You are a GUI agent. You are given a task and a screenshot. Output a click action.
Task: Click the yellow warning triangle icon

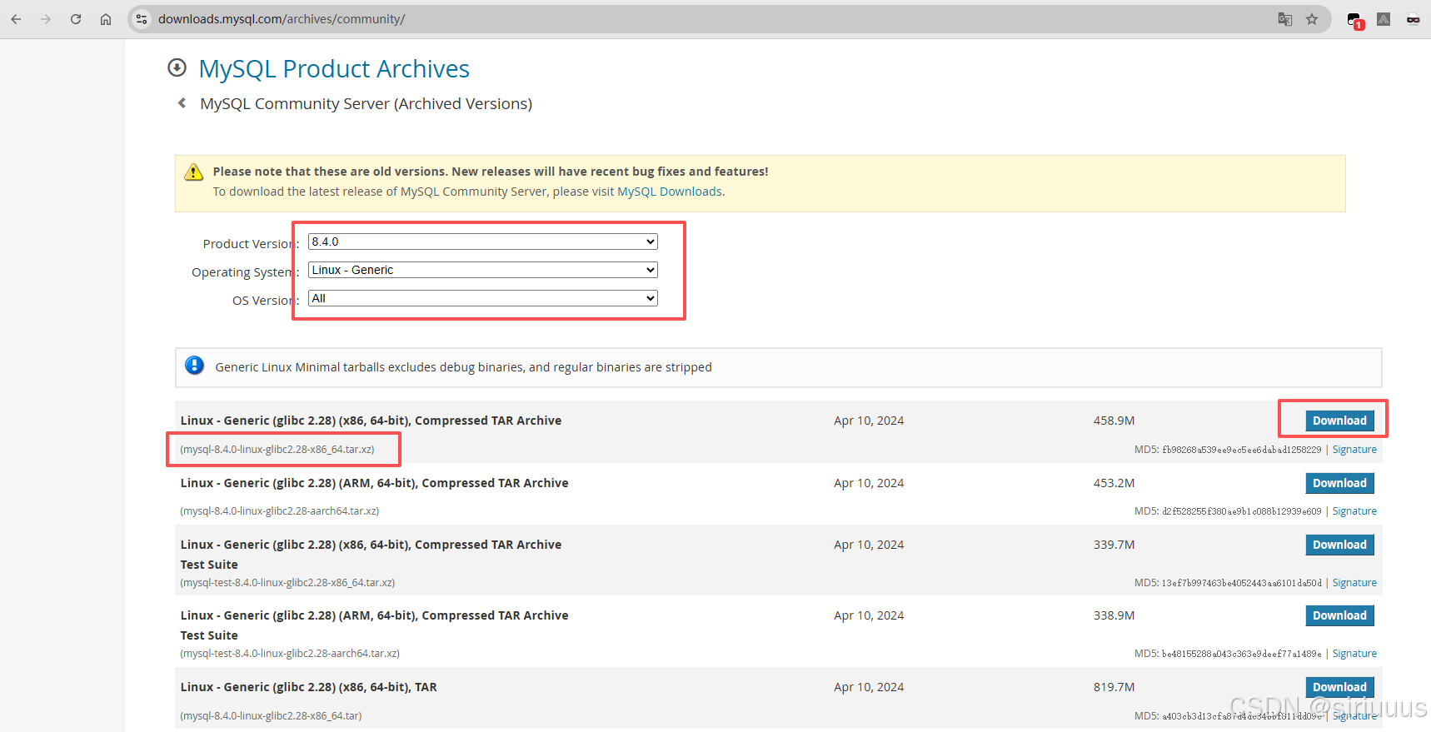(x=194, y=172)
